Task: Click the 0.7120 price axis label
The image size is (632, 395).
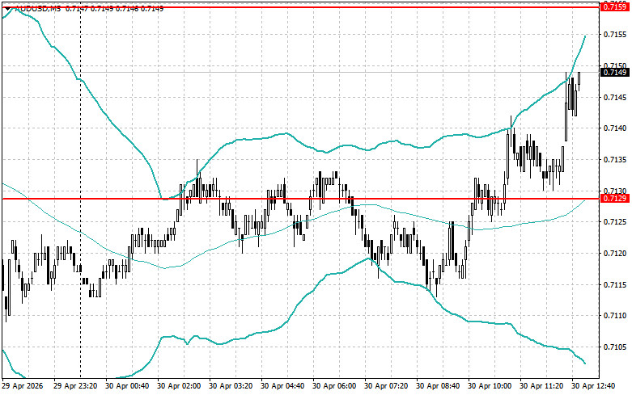Action: pyautogui.click(x=615, y=254)
